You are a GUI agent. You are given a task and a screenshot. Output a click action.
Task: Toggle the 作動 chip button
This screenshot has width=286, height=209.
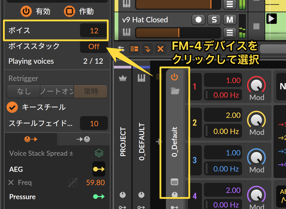coord(70,11)
